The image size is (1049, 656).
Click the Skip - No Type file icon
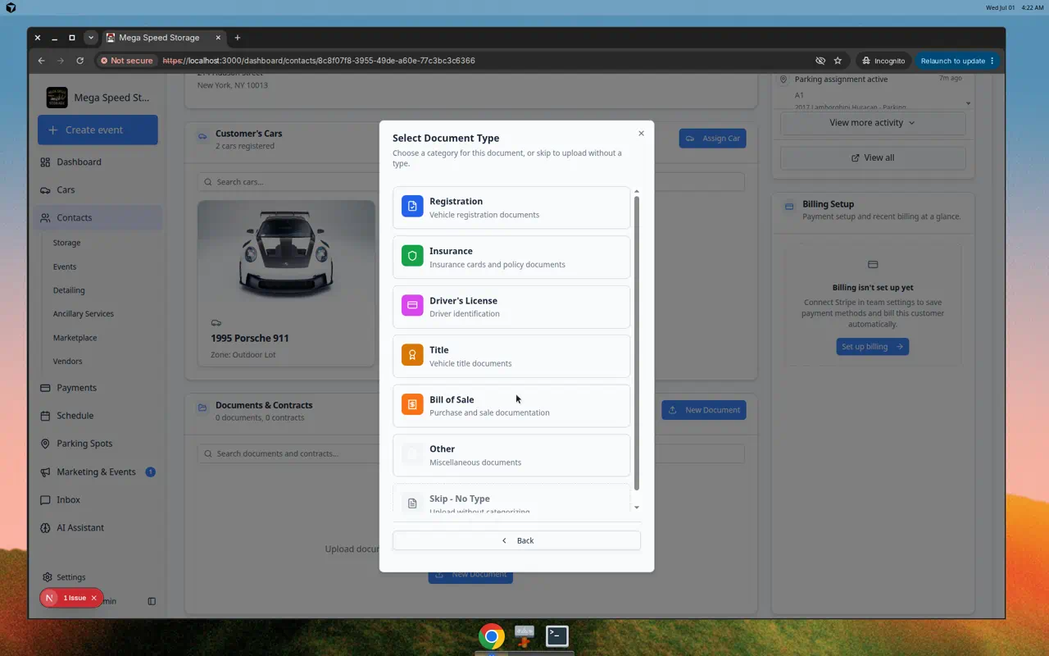[412, 503]
